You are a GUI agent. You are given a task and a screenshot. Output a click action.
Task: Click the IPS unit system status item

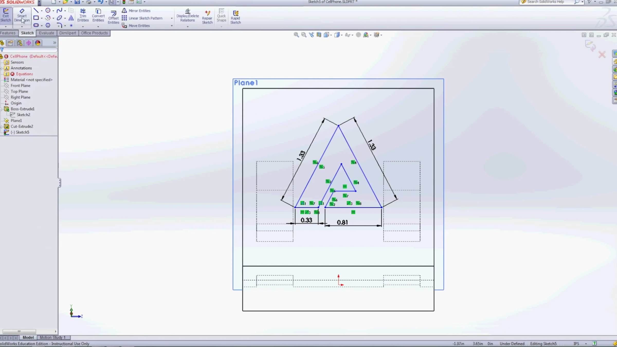click(x=576, y=344)
